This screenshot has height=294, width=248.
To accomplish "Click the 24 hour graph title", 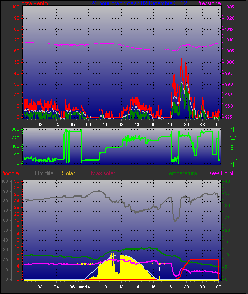I will coord(139,3).
